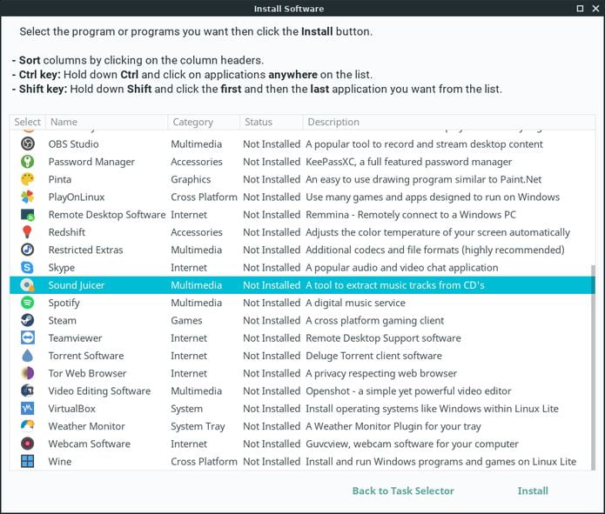Click the Install button
605x514 pixels.
pos(533,491)
